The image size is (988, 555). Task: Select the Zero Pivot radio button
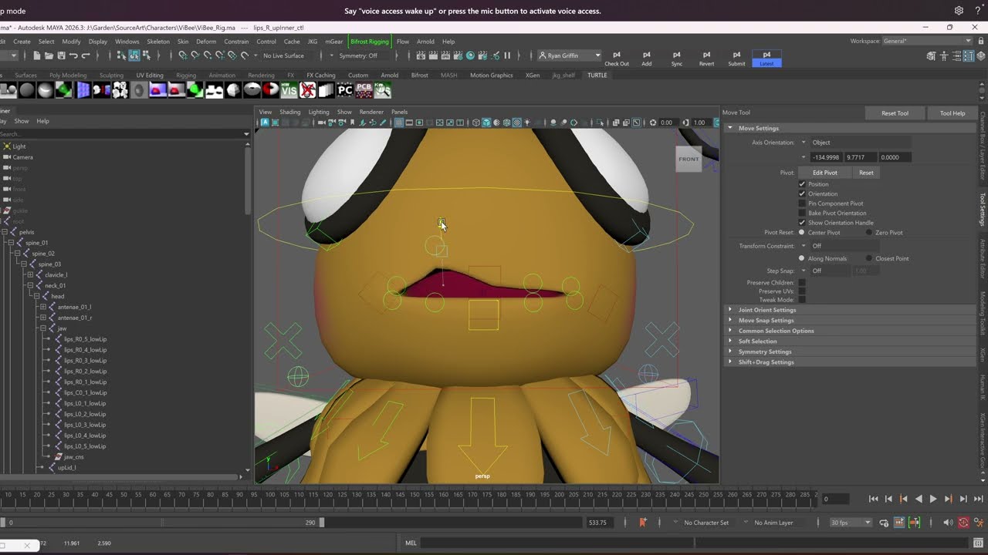[869, 232]
